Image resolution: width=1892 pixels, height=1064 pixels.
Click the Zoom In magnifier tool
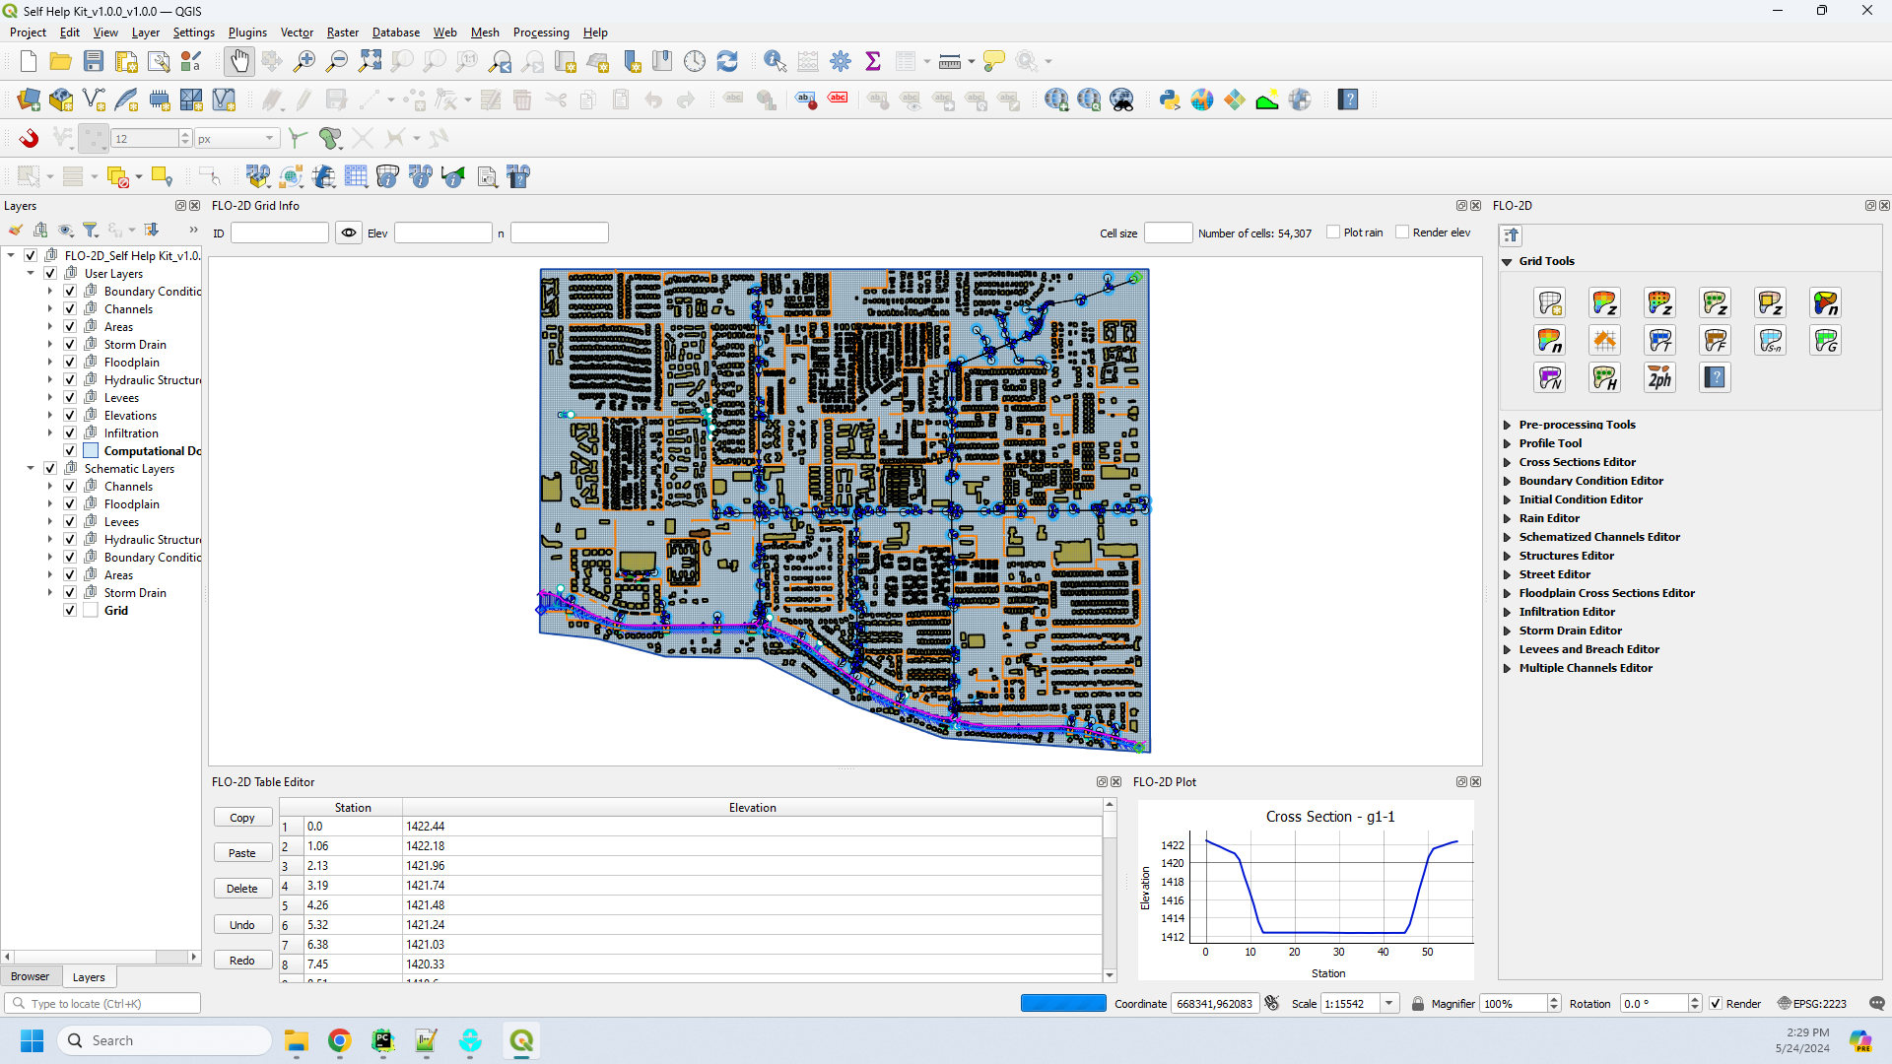304,61
